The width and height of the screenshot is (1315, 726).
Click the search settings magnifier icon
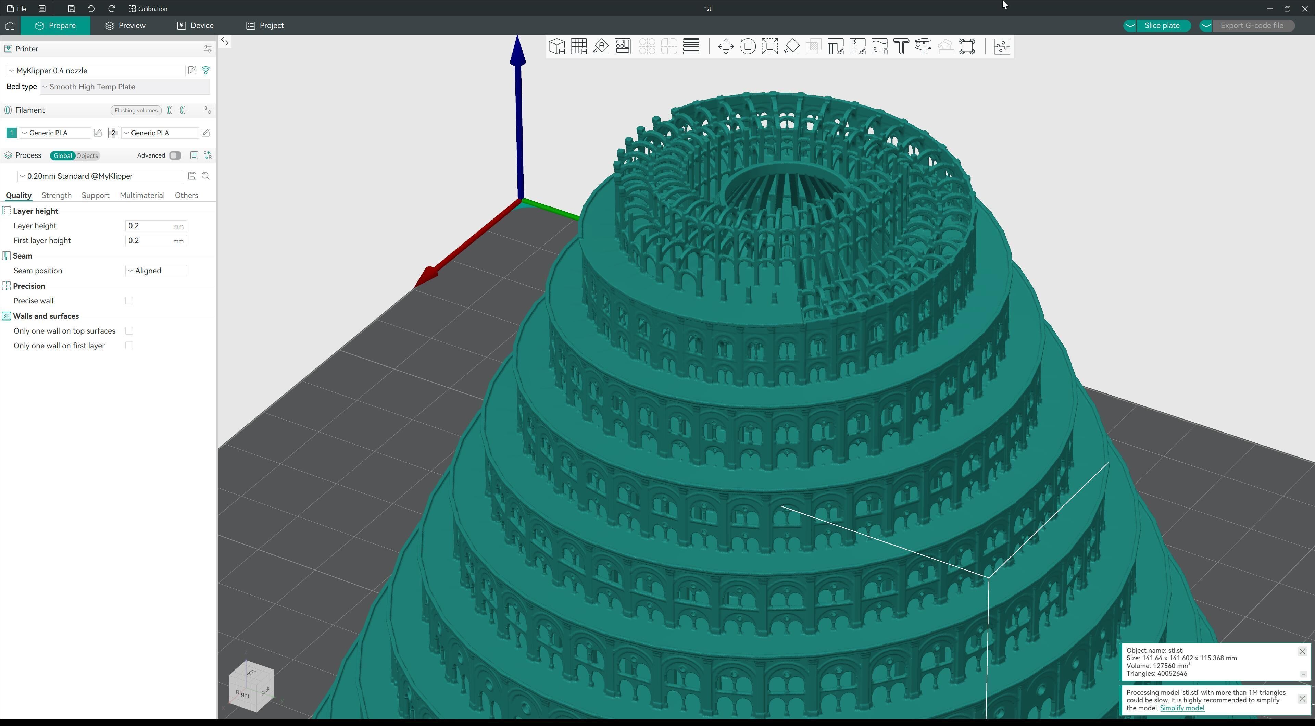pos(206,176)
